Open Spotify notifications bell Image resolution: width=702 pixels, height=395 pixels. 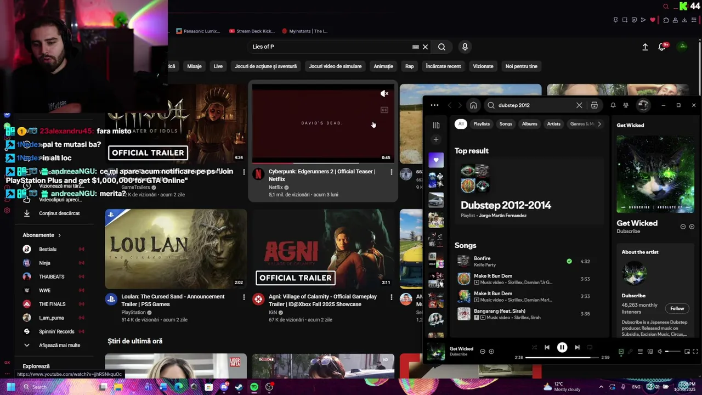pos(613,105)
